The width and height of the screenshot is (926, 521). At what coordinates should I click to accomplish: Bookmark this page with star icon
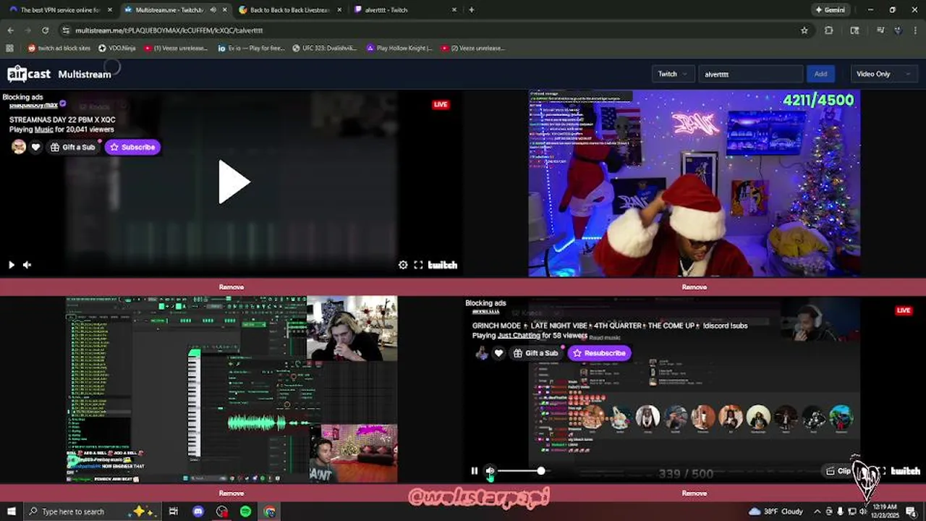[804, 30]
